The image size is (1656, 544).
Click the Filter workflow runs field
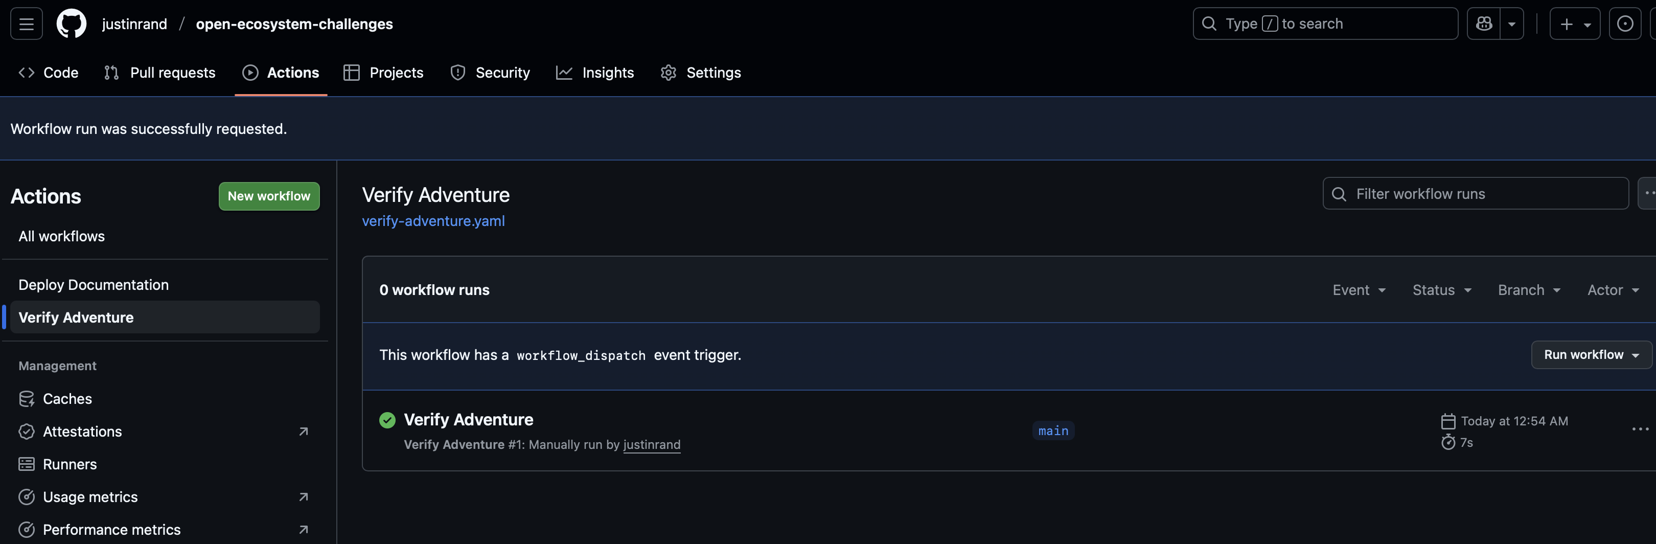pyautogui.click(x=1476, y=194)
